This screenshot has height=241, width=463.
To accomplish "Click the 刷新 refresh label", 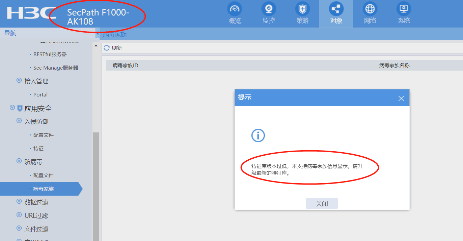I will (117, 48).
